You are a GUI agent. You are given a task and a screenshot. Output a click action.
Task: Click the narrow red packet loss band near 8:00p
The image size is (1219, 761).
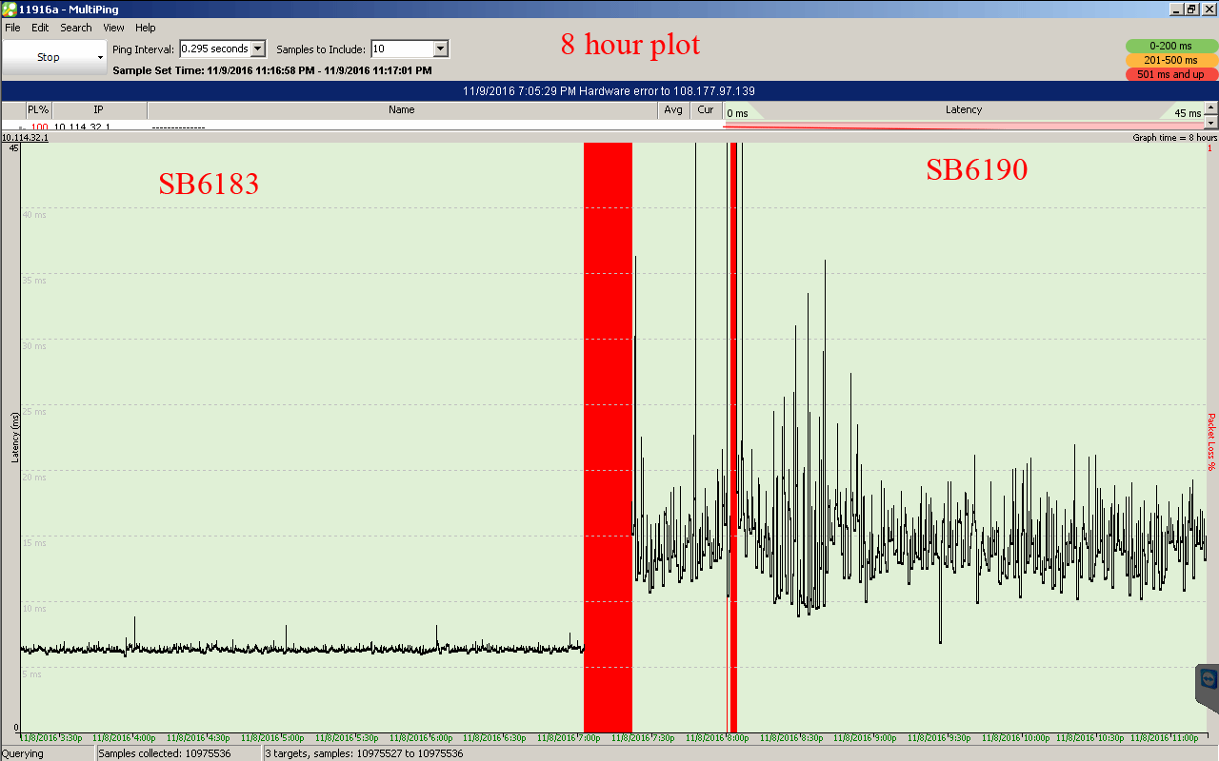pos(733,438)
